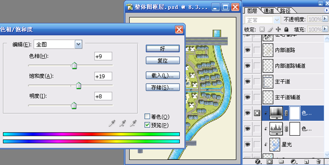Click layers list scroll up arrow

pyautogui.click(x=327, y=38)
